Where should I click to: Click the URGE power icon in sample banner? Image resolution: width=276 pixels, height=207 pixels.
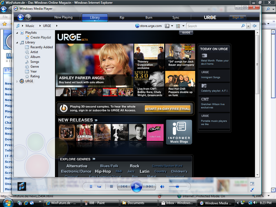pyautogui.click(x=63, y=108)
